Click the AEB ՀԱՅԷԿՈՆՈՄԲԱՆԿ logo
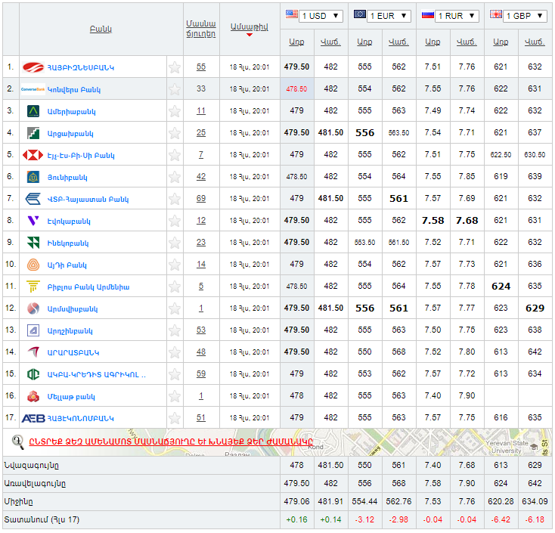Screen dimensions: 555x533 [33, 418]
